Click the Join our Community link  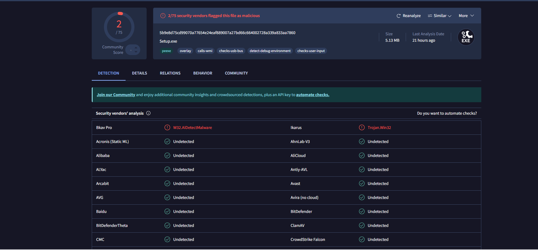pyautogui.click(x=116, y=95)
